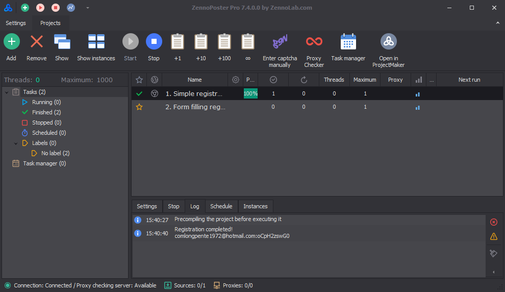The width and height of the screenshot is (505, 292).
Task: Click the blue Stop button in toolbar
Action: click(x=154, y=42)
